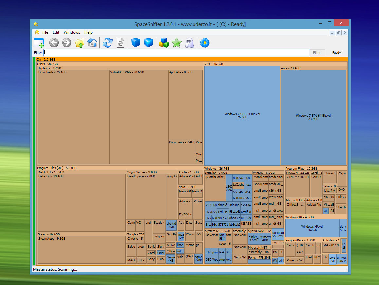
Task: Select the Origin Games - 9.0GB header
Action: click(x=152, y=172)
